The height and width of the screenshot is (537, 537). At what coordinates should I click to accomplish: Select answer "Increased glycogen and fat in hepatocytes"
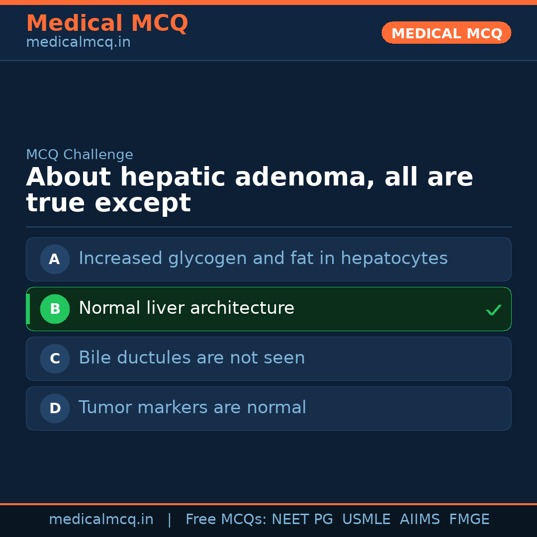point(263,259)
